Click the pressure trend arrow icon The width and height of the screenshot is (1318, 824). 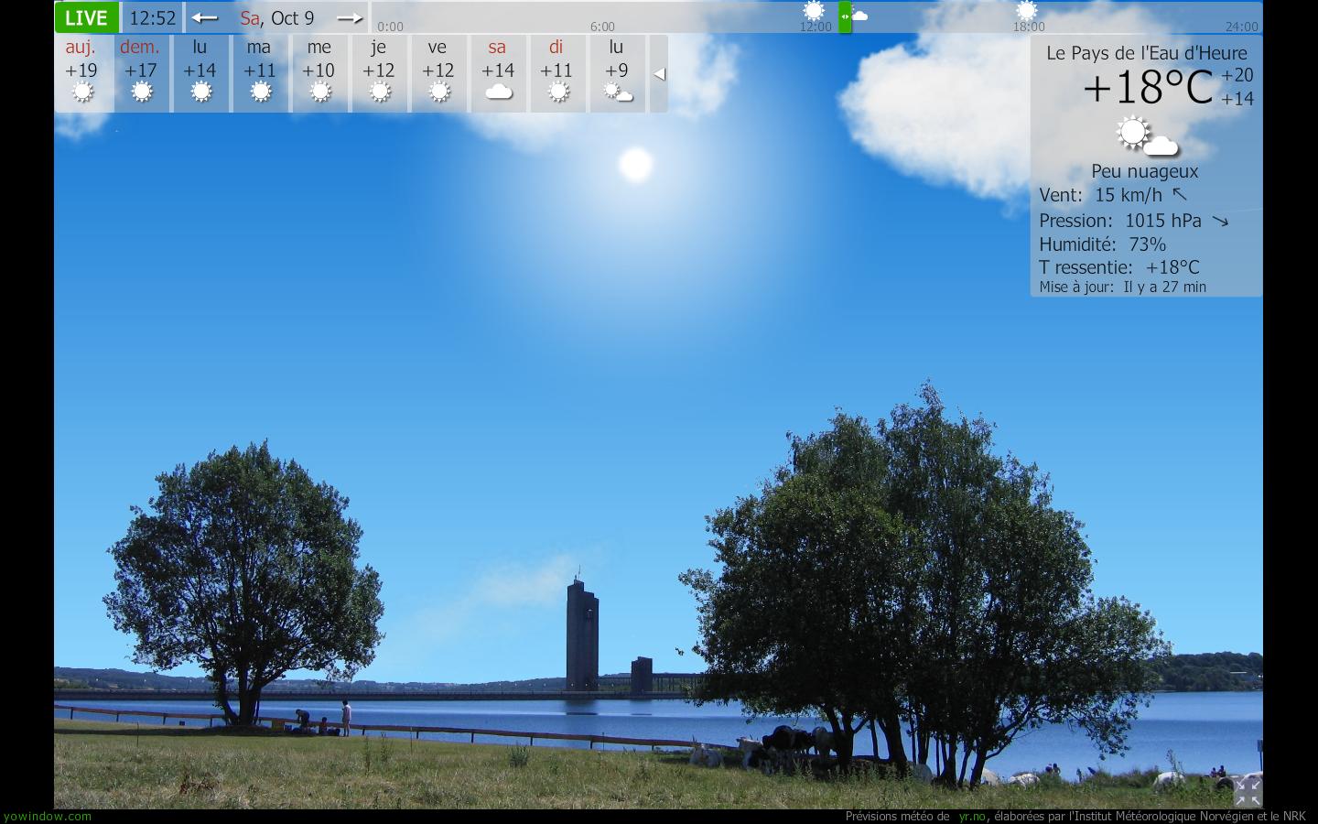tap(1220, 221)
